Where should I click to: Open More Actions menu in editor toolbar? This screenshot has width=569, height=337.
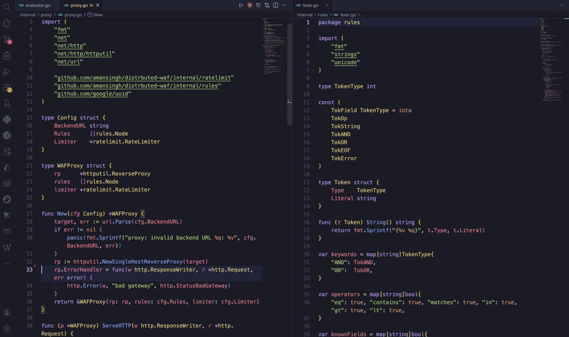(284, 5)
